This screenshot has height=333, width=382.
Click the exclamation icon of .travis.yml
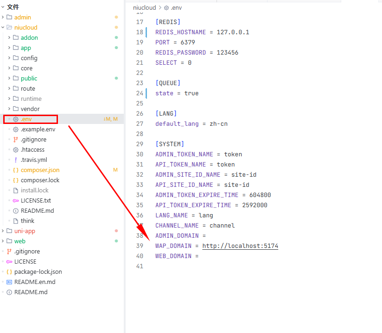[x=16, y=160]
